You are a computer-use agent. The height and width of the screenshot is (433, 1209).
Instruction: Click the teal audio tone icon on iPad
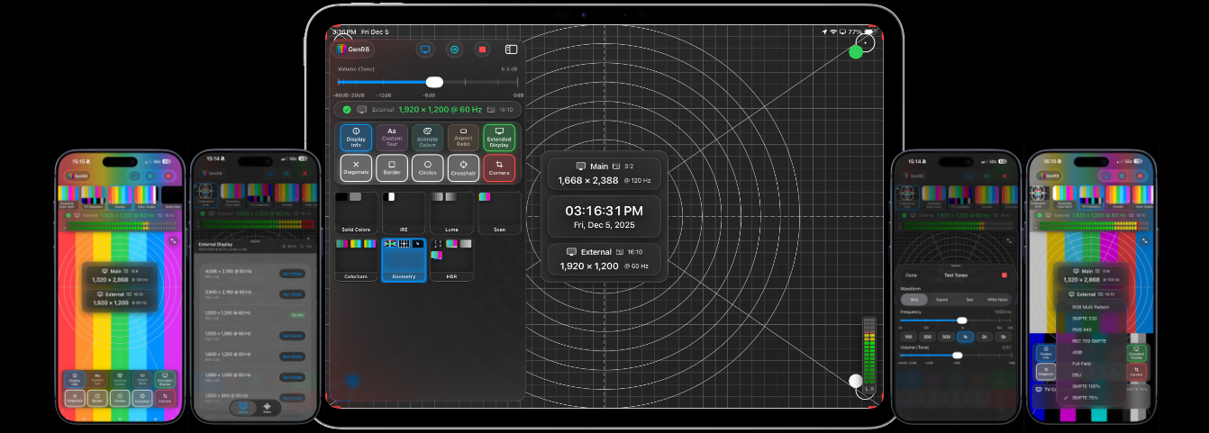[454, 50]
